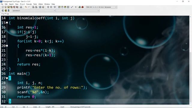Click the Indent toolbar icon

click(48, 7)
